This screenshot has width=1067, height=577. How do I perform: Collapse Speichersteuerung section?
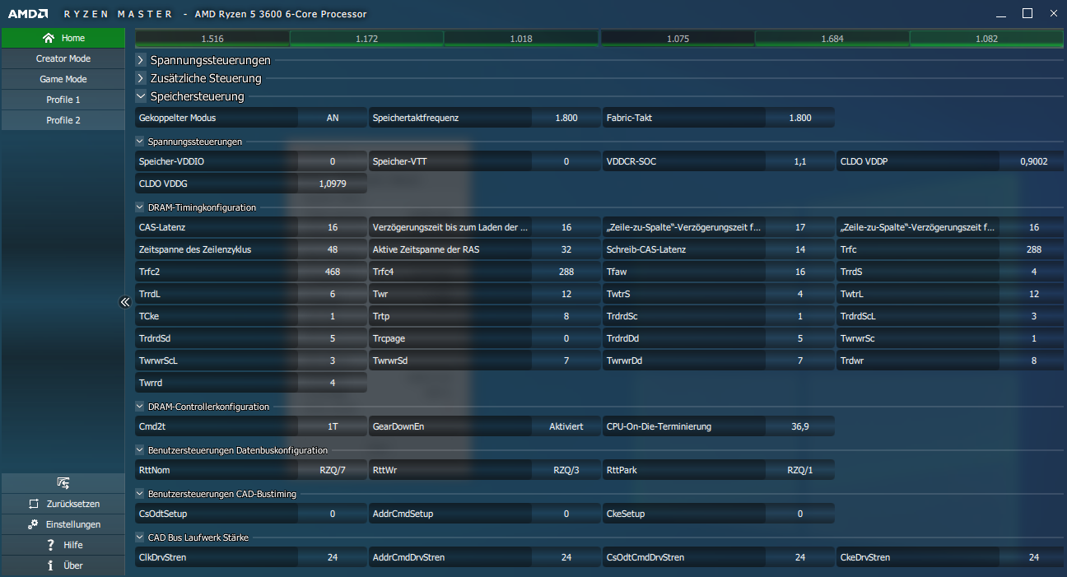pyautogui.click(x=141, y=96)
